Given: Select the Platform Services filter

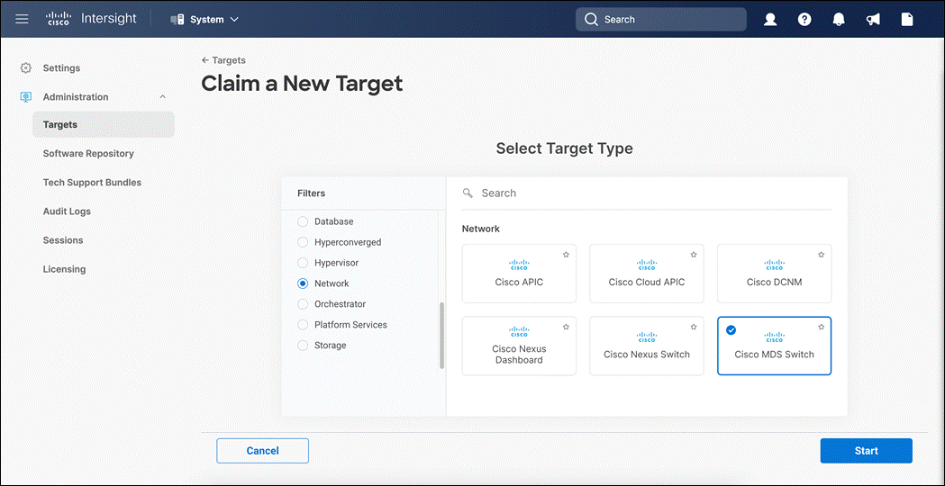Looking at the screenshot, I should pyautogui.click(x=304, y=325).
